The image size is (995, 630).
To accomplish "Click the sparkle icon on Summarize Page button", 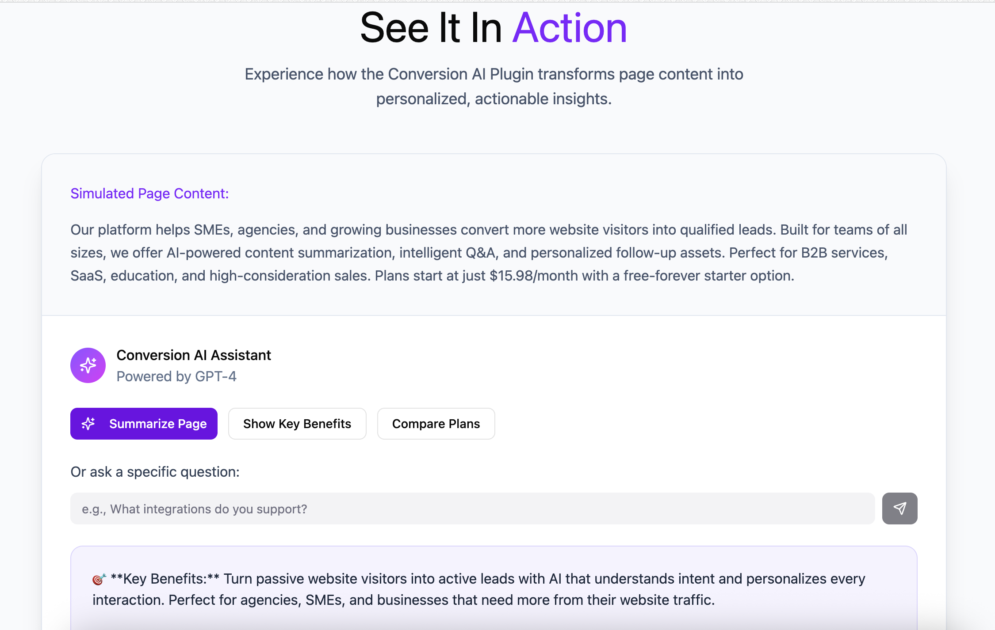I will point(88,424).
